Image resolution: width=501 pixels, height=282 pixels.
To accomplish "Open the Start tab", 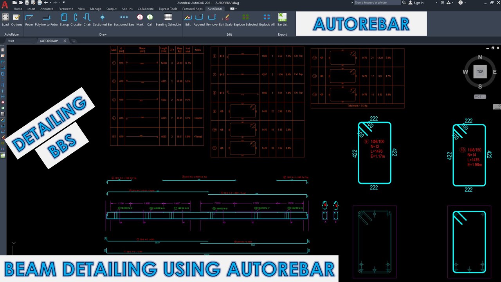I will 12,40.
